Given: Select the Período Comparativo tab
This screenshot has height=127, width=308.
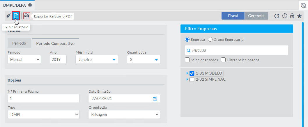Looking at the screenshot, I should [x=55, y=43].
